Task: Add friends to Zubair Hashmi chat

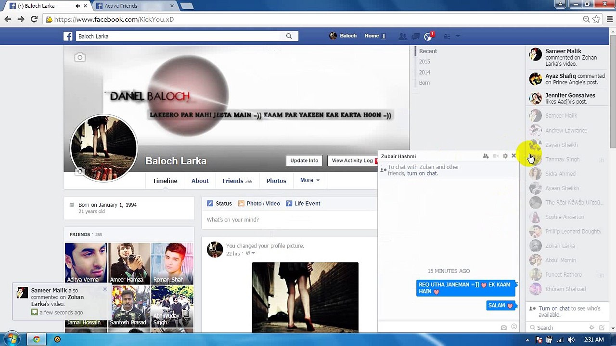Action: (x=486, y=156)
